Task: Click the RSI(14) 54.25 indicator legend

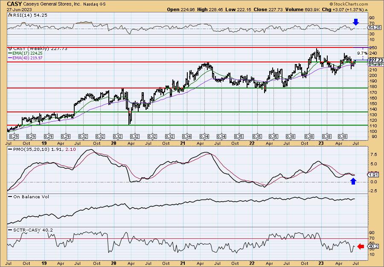Action: tap(29, 15)
